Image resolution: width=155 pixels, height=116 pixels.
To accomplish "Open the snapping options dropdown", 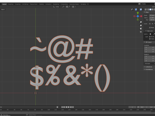I will [x=70, y=7].
